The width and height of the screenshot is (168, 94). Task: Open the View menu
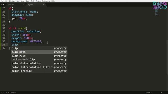[x=23, y=1]
